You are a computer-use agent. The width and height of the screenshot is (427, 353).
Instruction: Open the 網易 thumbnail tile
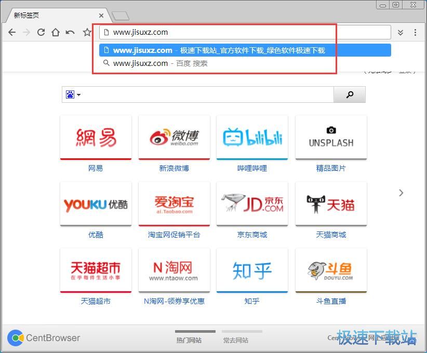click(x=96, y=138)
